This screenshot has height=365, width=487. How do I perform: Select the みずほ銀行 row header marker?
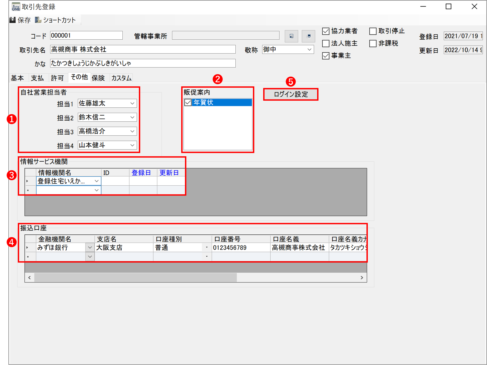[28, 248]
